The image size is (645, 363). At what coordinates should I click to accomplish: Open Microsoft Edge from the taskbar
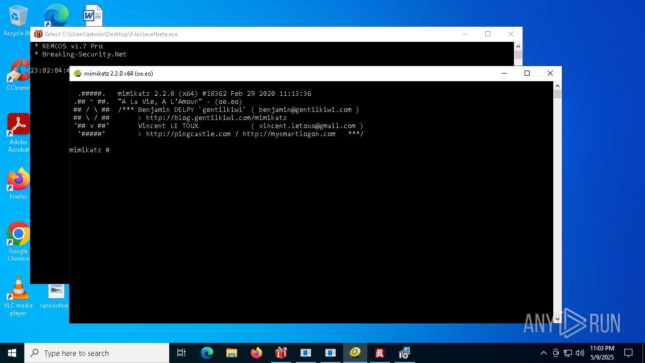click(x=207, y=353)
